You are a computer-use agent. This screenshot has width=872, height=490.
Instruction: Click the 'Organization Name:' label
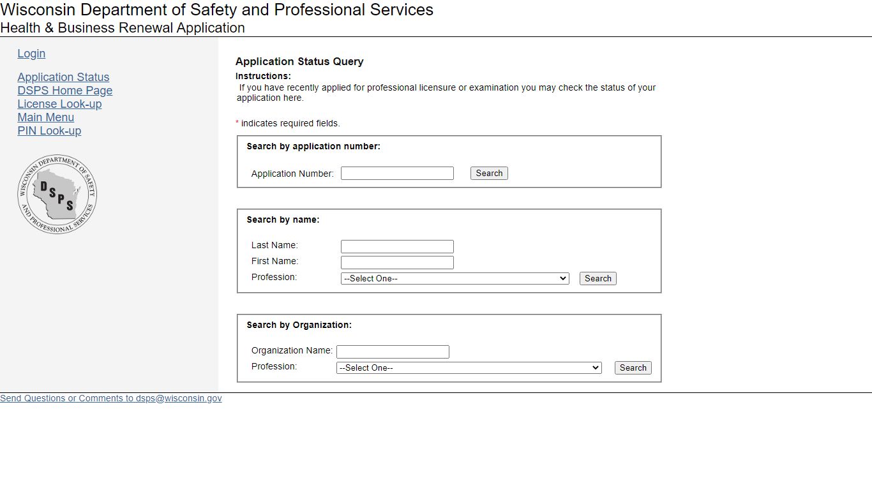tap(292, 350)
